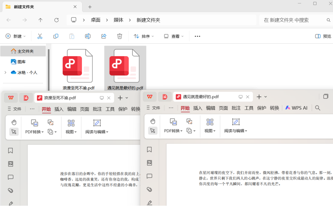The image size is (333, 206).
Task: Open the thumbnail panel in the left WPS window
Action: tap(10, 164)
